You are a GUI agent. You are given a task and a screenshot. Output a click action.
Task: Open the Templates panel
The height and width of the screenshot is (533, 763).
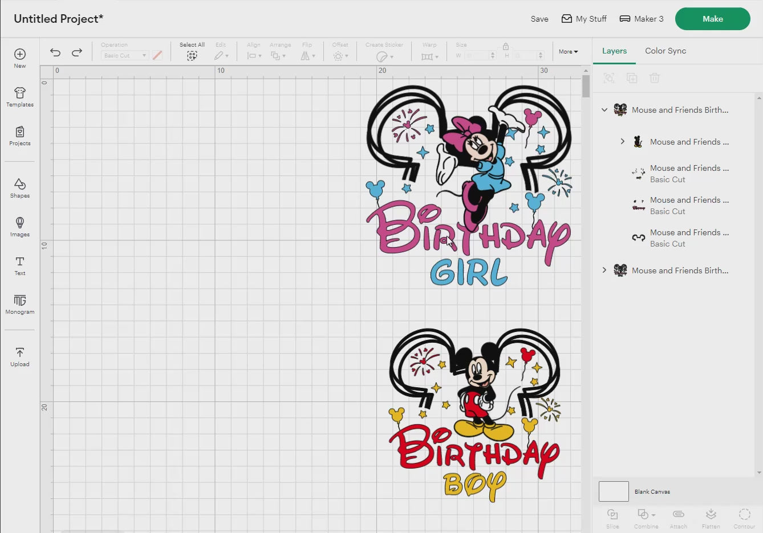coord(20,97)
